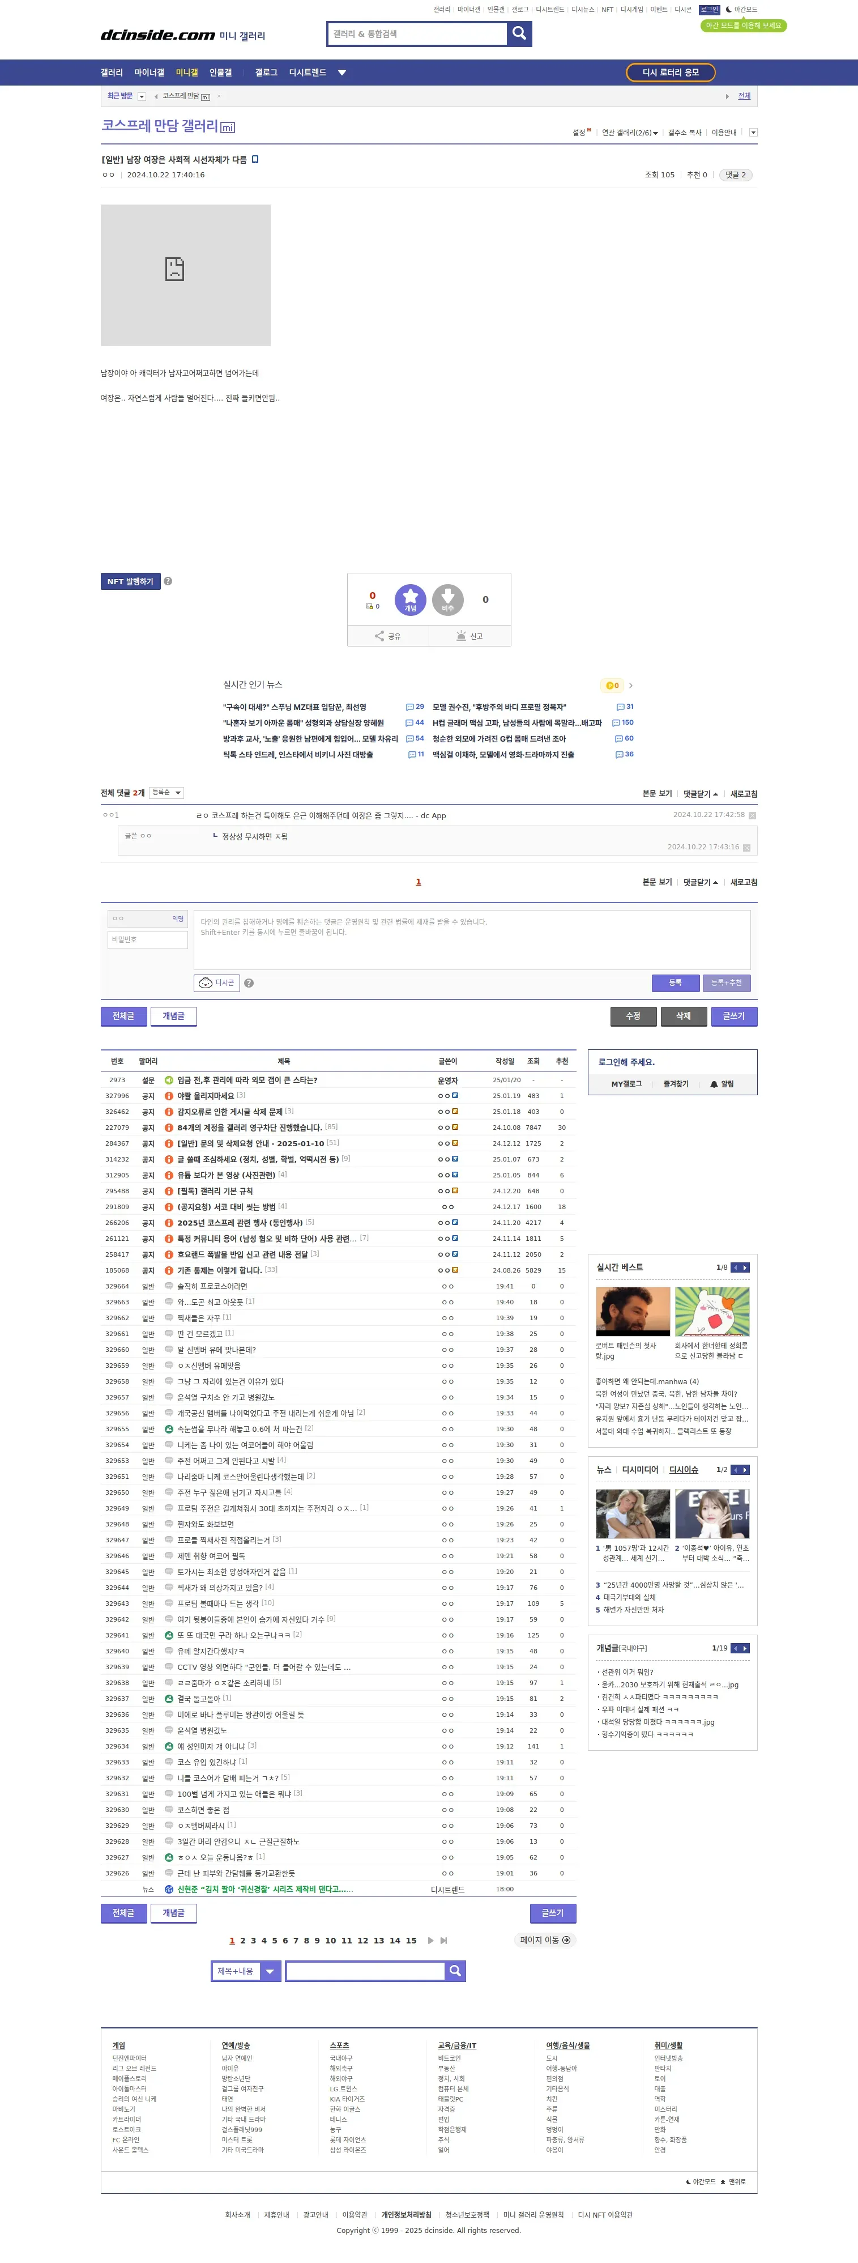
Task: Click the 페이지 이동 arrow button
Action: pos(545,1939)
